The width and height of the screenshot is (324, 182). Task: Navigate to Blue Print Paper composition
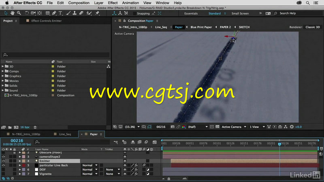point(201,27)
